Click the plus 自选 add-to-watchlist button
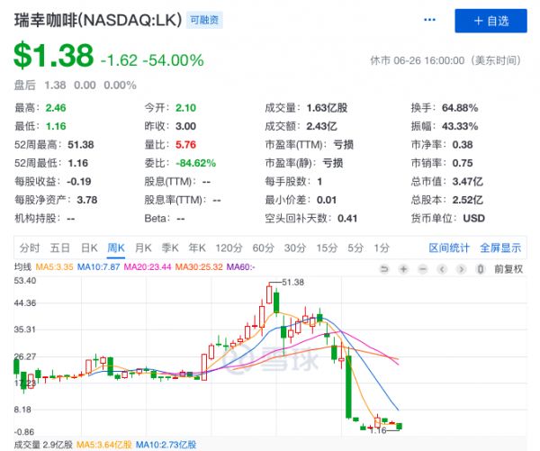Image resolution: width=540 pixels, height=451 pixels. click(x=490, y=22)
